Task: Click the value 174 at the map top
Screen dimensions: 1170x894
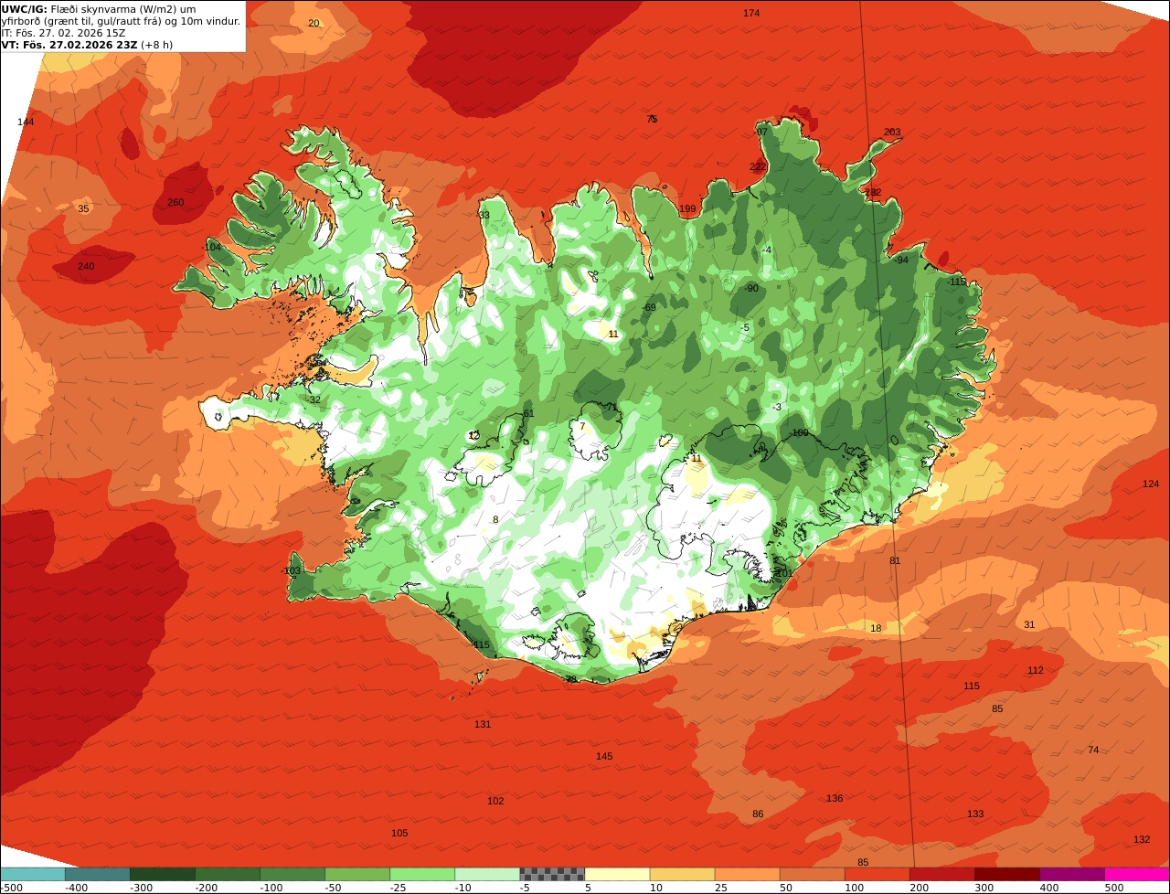Action: point(751,13)
